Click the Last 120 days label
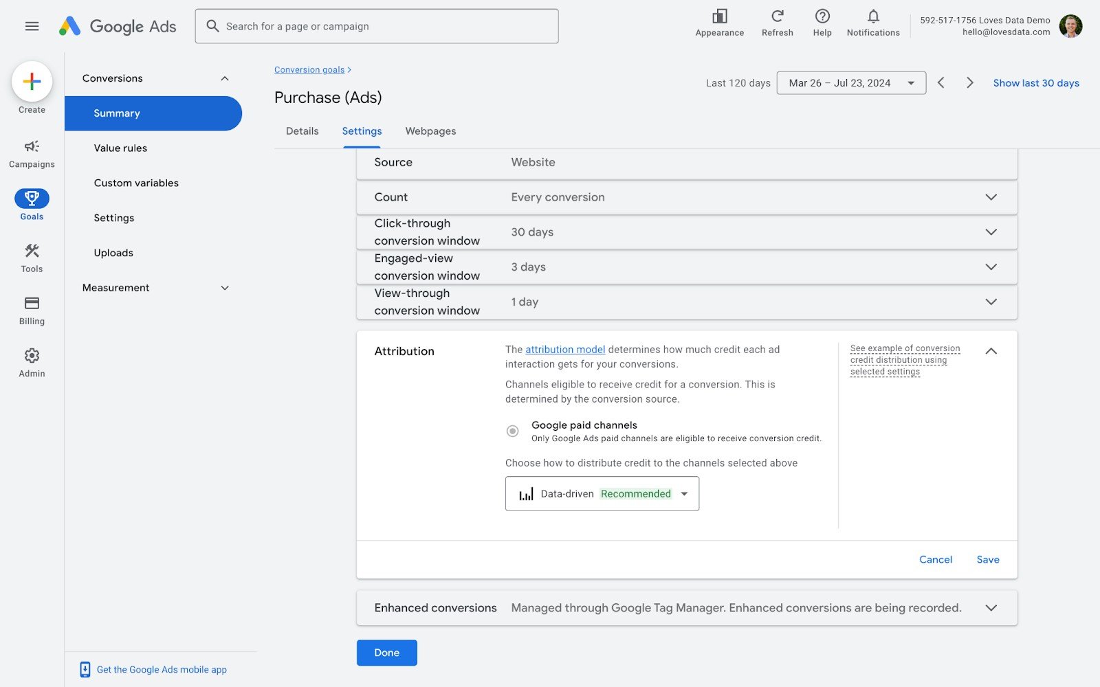 click(738, 83)
